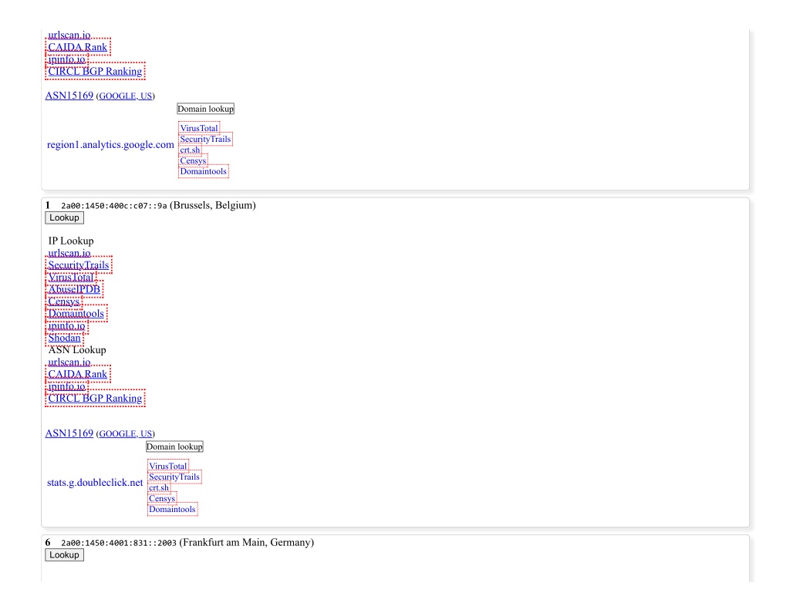Viewport: 790px width, 610px height.
Task: Open CIRCL BGP Ranking in the region1.analytics.google.com card
Action: pyautogui.click(x=95, y=72)
